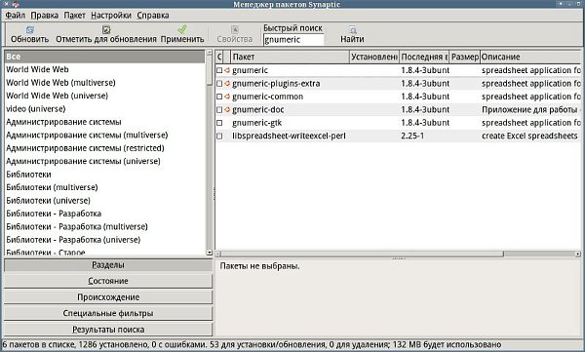The height and width of the screenshot is (352, 585).
Task: Select the libspreadsheet-writeexcel-perl package name
Action: [x=289, y=136]
